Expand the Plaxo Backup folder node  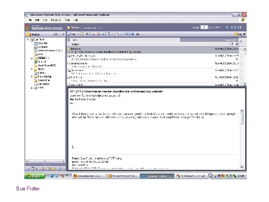pyautogui.click(x=31, y=76)
